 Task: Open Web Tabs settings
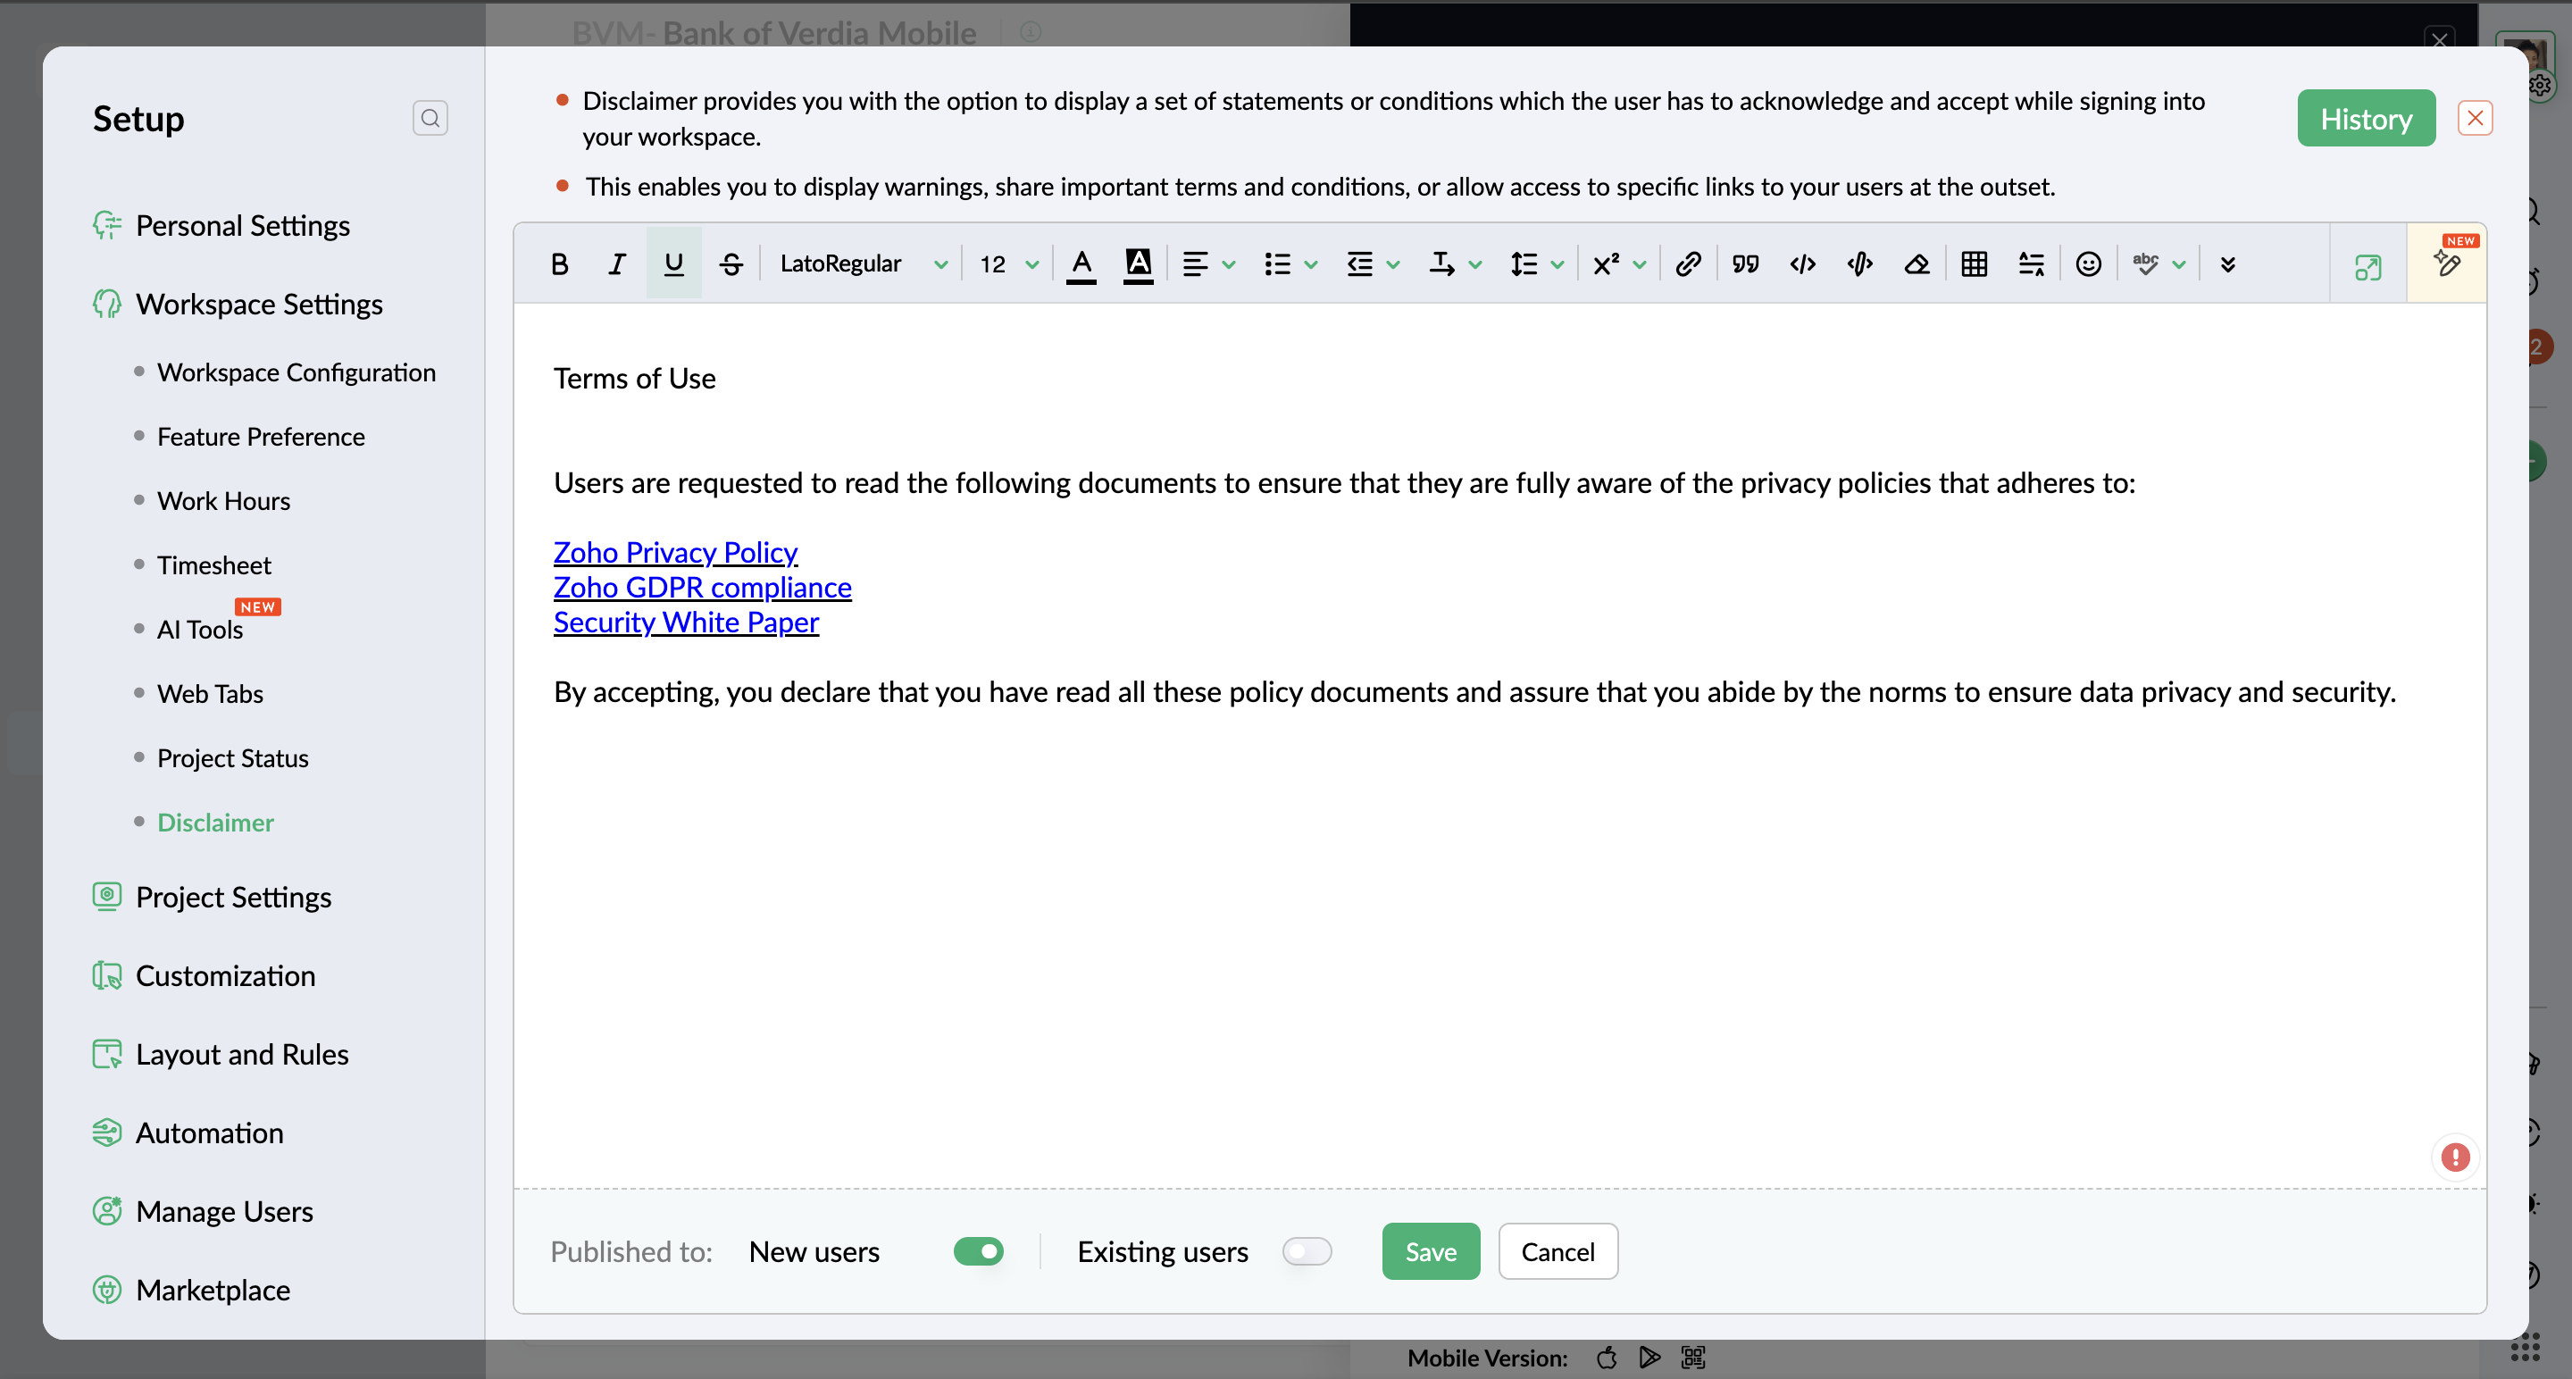[210, 693]
